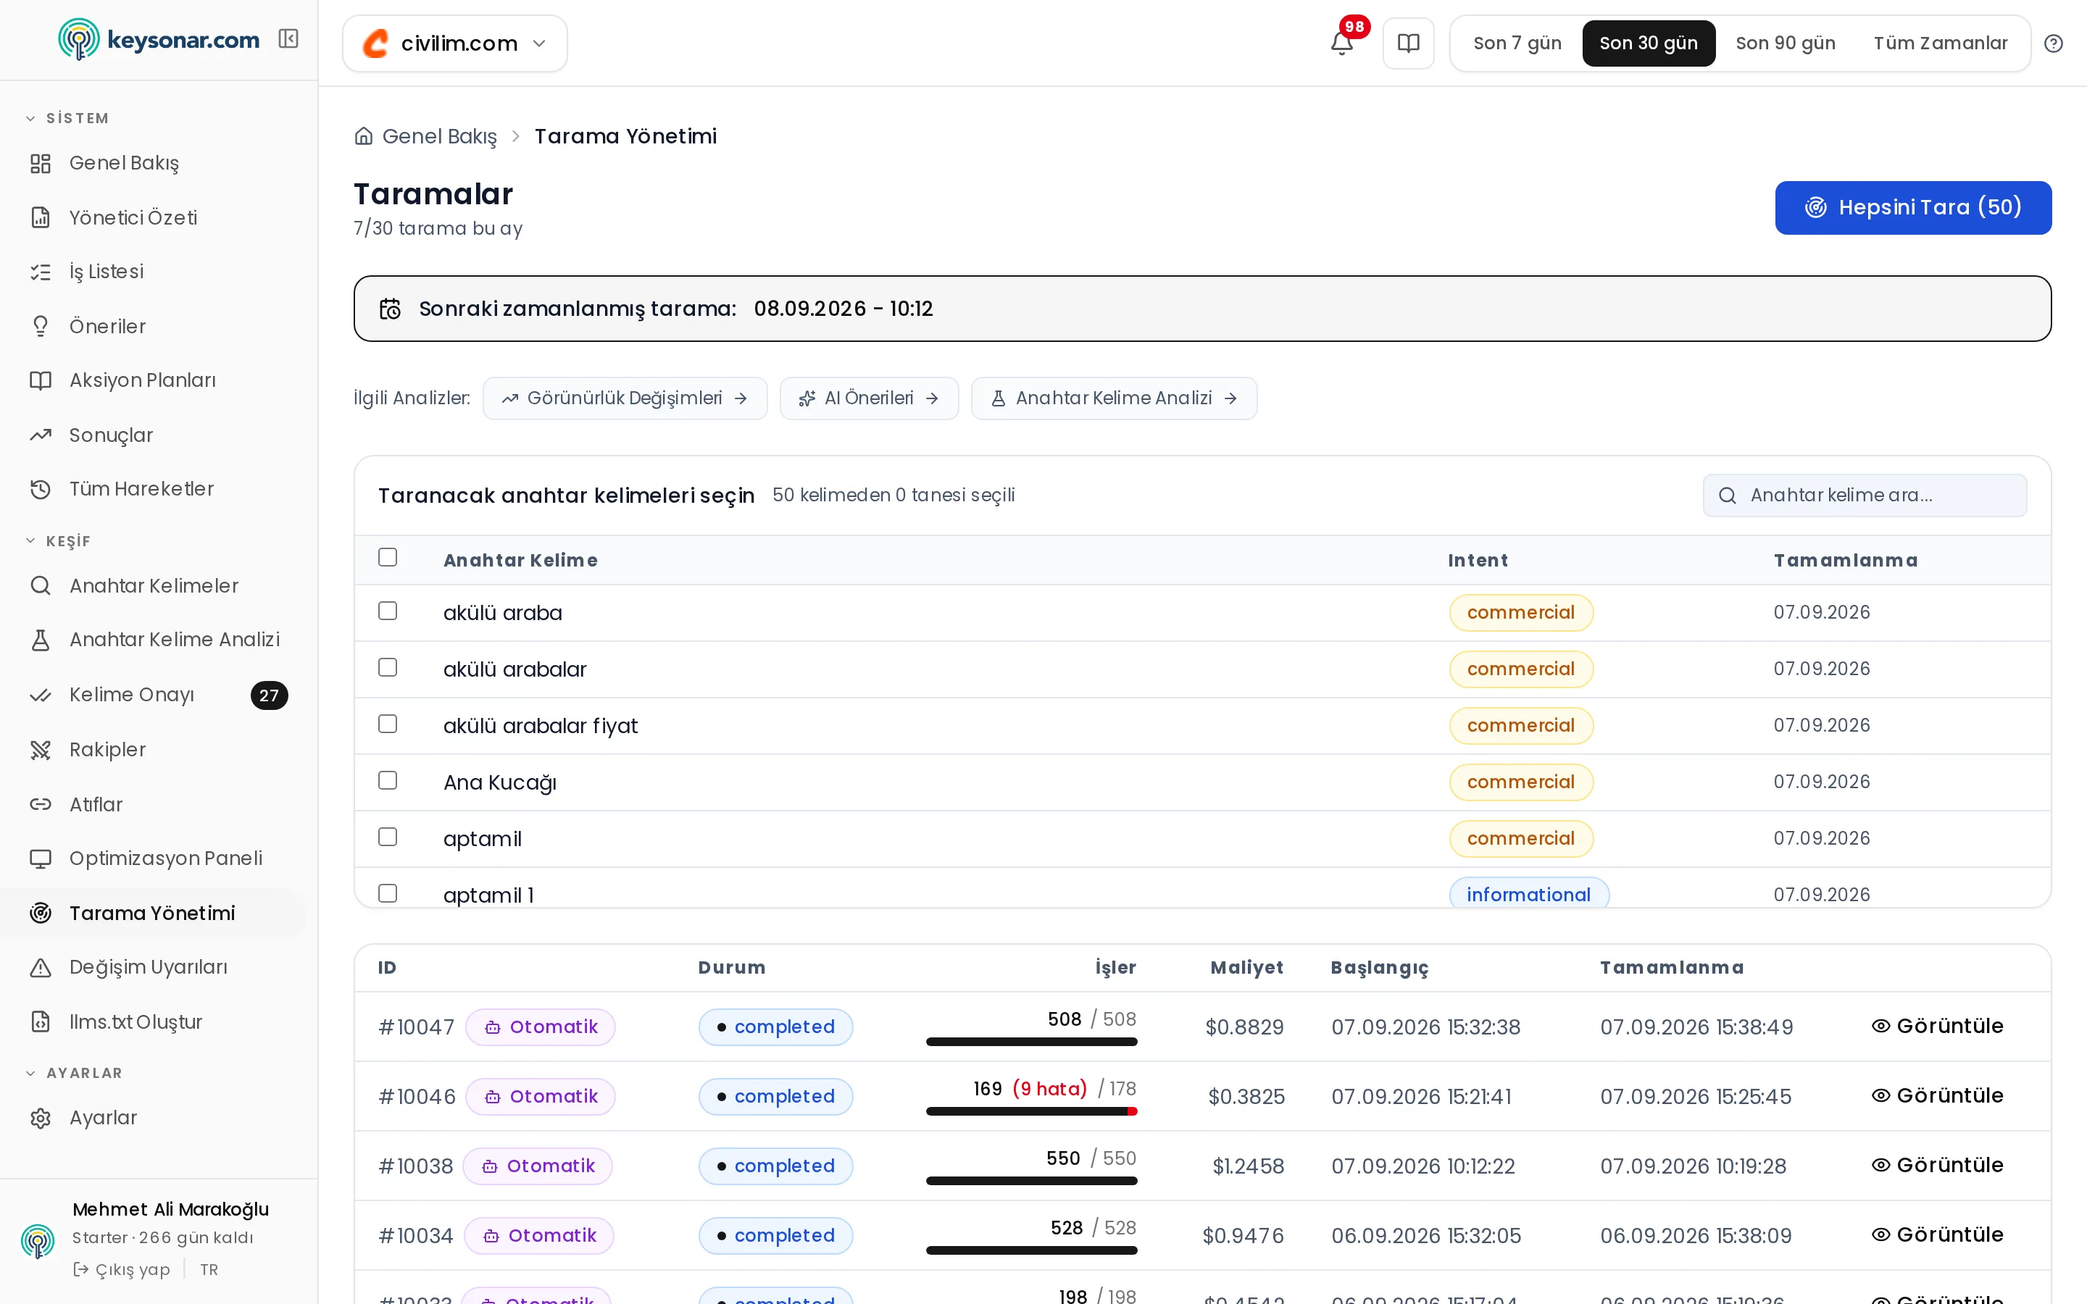Check the 'aptamil 1' keyword checkbox

[388, 893]
